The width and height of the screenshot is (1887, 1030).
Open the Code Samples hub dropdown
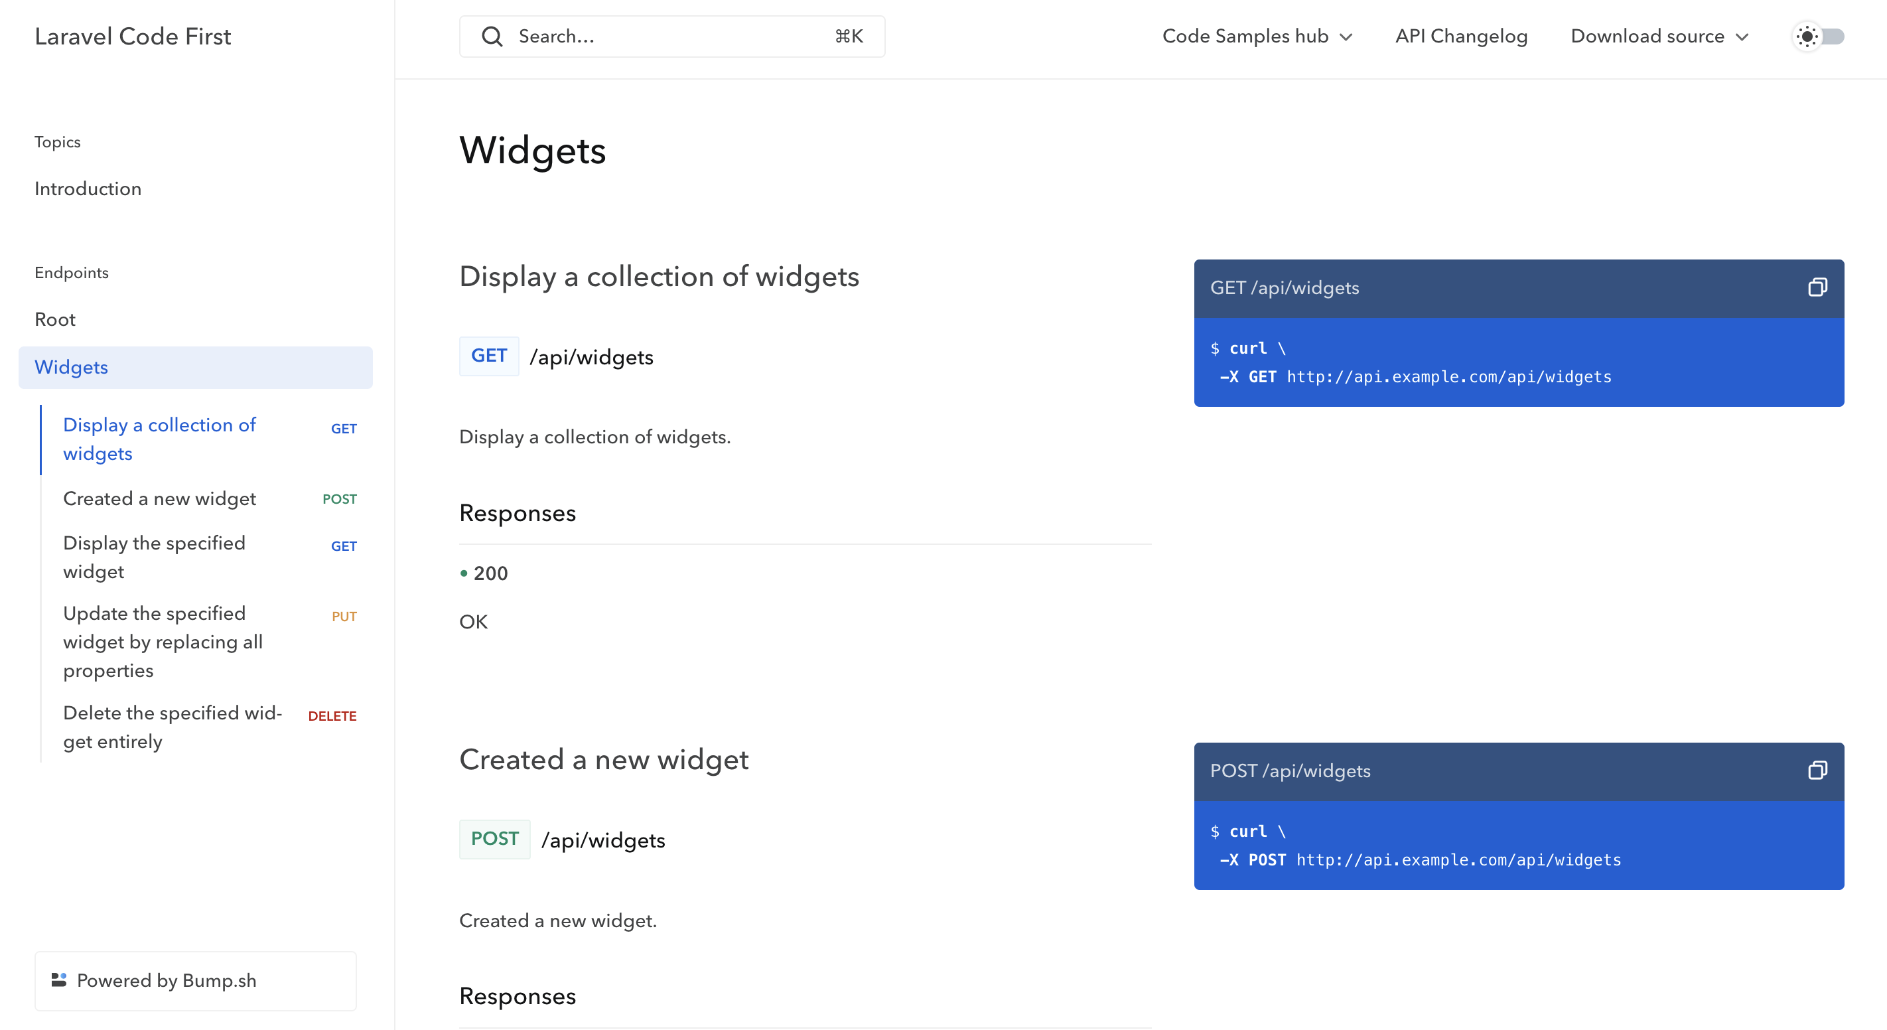(1257, 36)
